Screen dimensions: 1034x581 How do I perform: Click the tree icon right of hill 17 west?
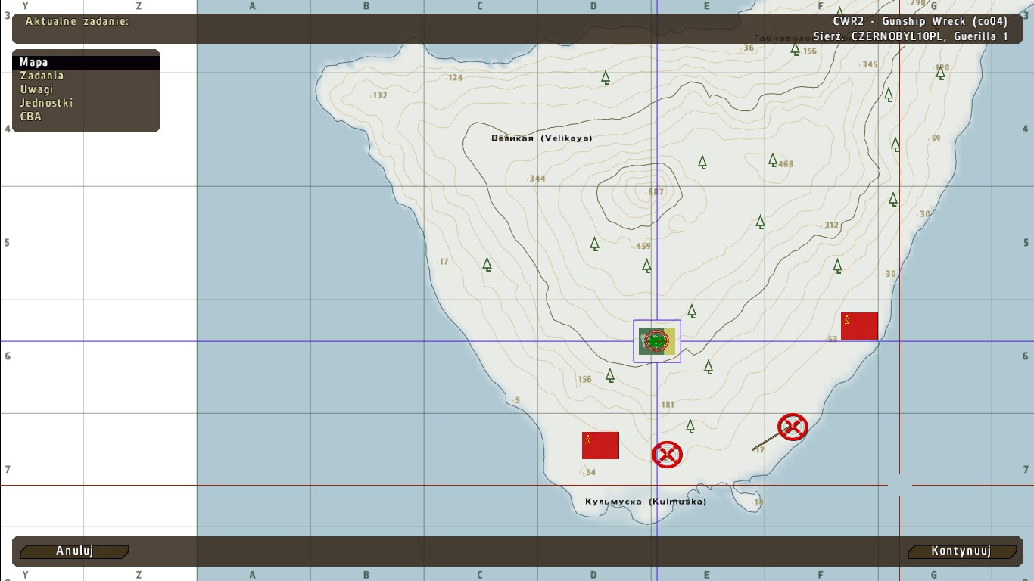pos(487,264)
